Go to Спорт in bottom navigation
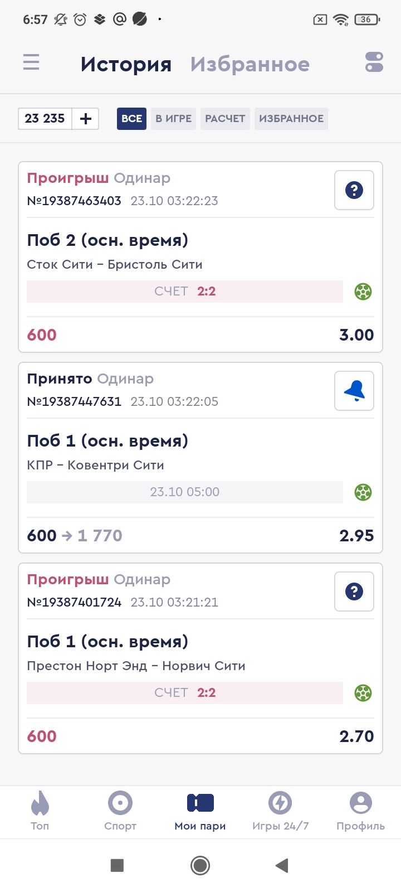The width and height of the screenshot is (401, 892). click(120, 811)
